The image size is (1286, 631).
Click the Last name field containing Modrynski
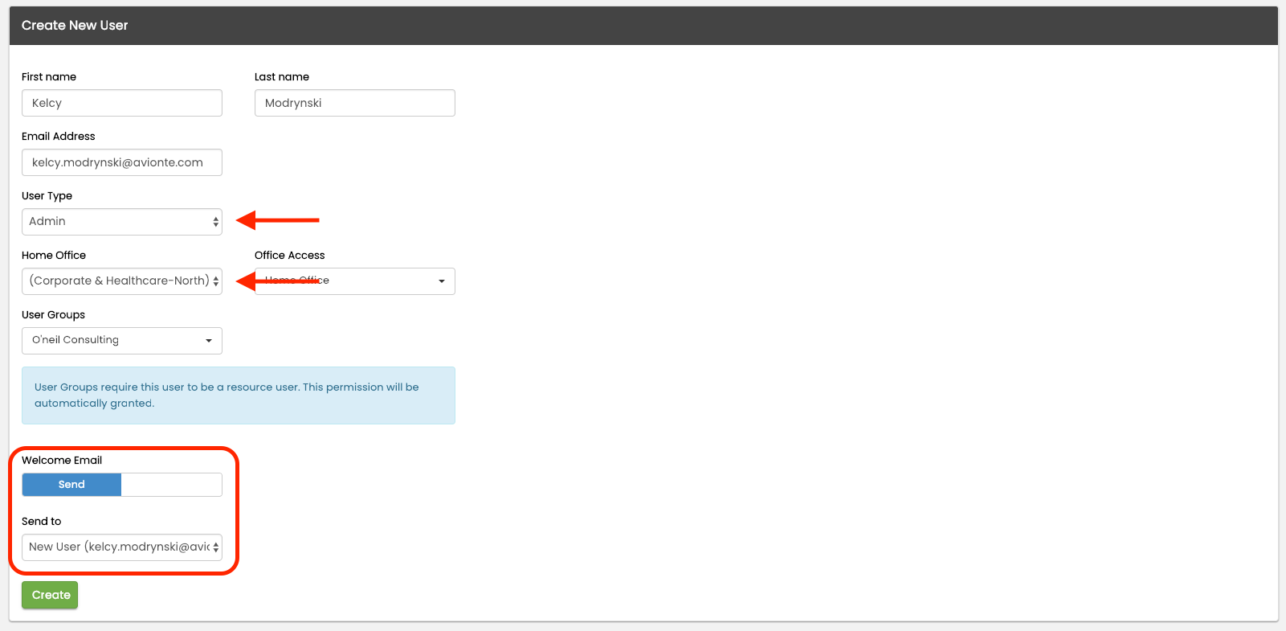tap(354, 103)
